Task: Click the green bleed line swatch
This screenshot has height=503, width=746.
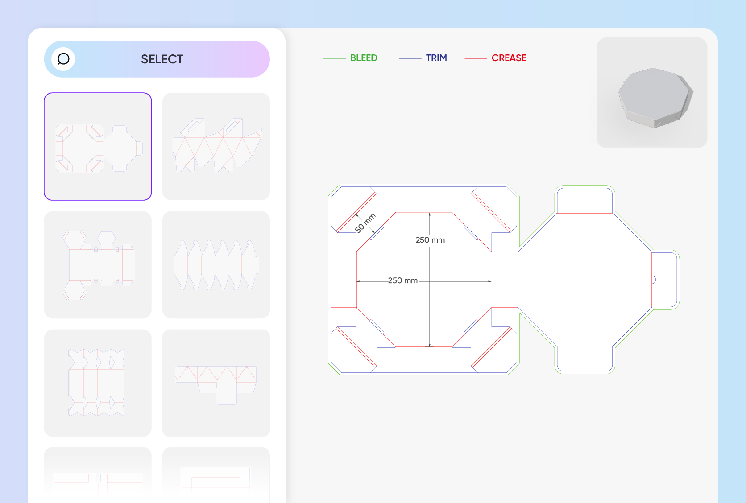Action: tap(334, 58)
